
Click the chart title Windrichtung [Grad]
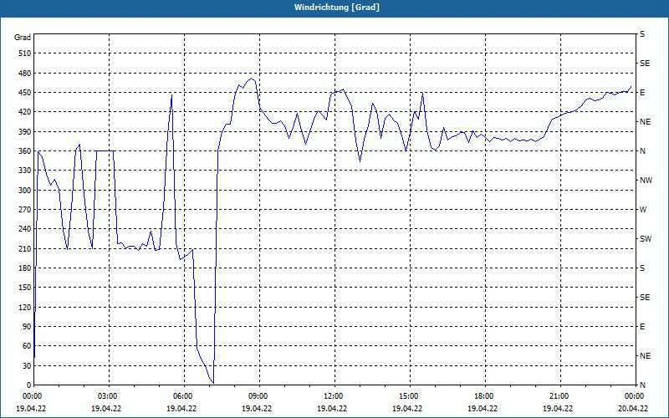click(337, 8)
